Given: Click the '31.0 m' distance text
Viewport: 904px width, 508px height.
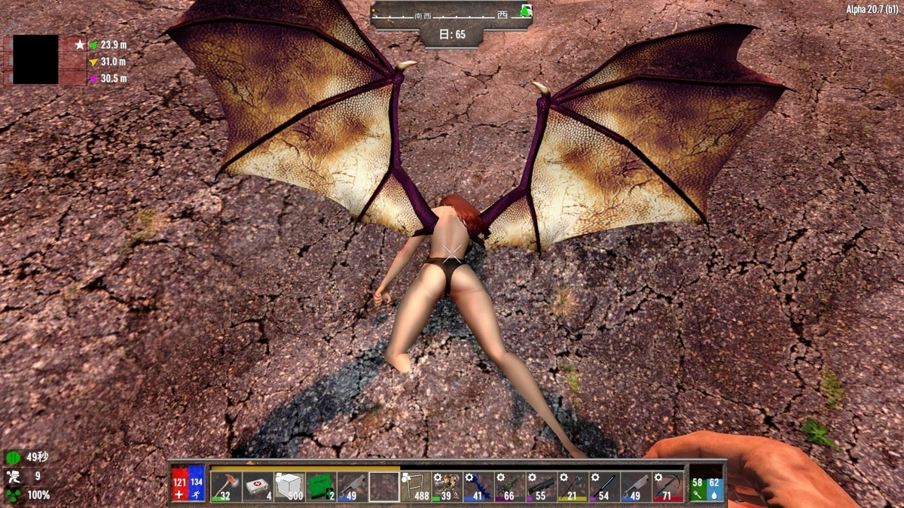Looking at the screenshot, I should [113, 62].
